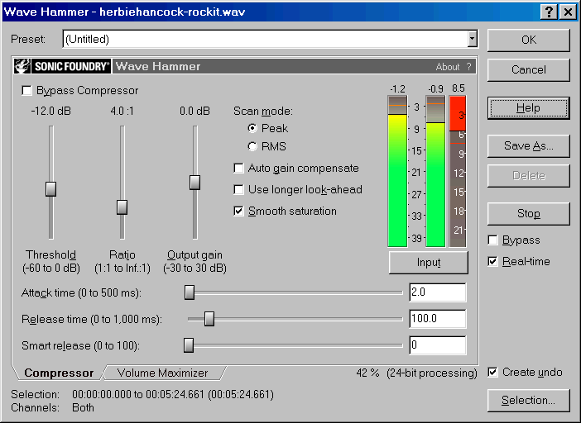Click the Cancel button
This screenshot has width=581, height=423.
click(x=528, y=70)
